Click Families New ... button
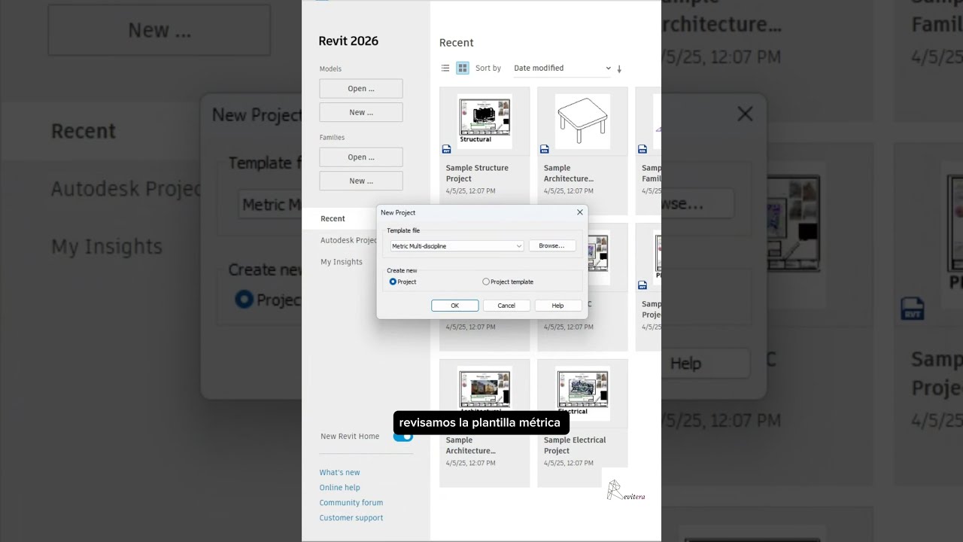This screenshot has height=542, width=963. click(x=361, y=181)
